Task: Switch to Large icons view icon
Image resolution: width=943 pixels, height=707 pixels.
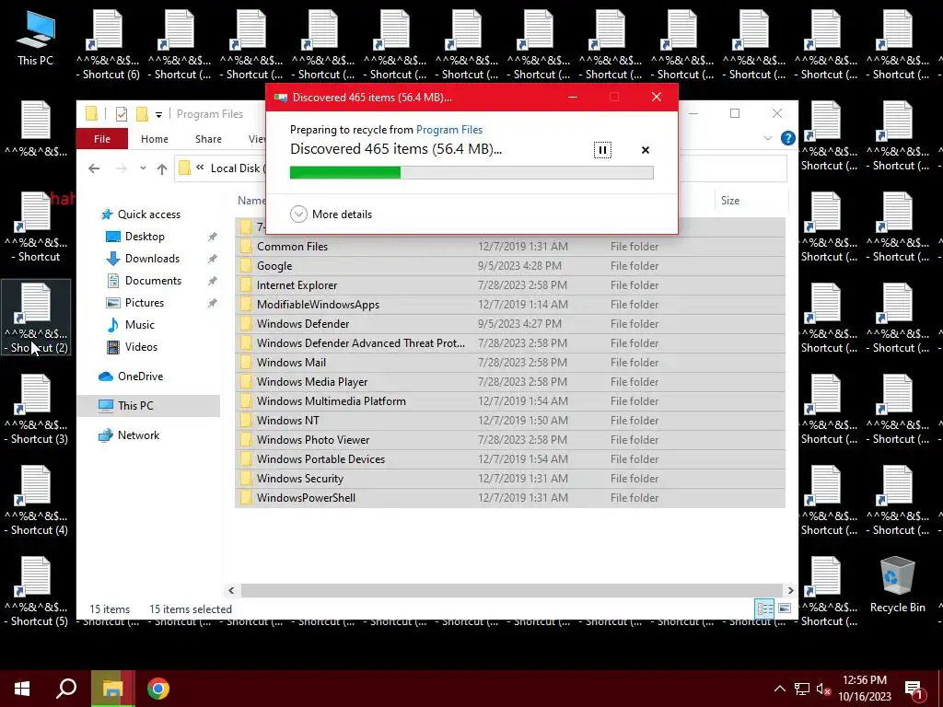Action: [785, 609]
